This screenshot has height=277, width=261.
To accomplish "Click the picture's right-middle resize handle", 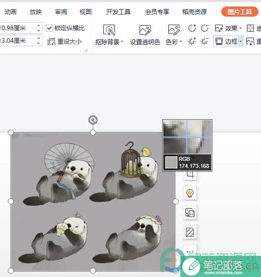I will [x=175, y=201].
